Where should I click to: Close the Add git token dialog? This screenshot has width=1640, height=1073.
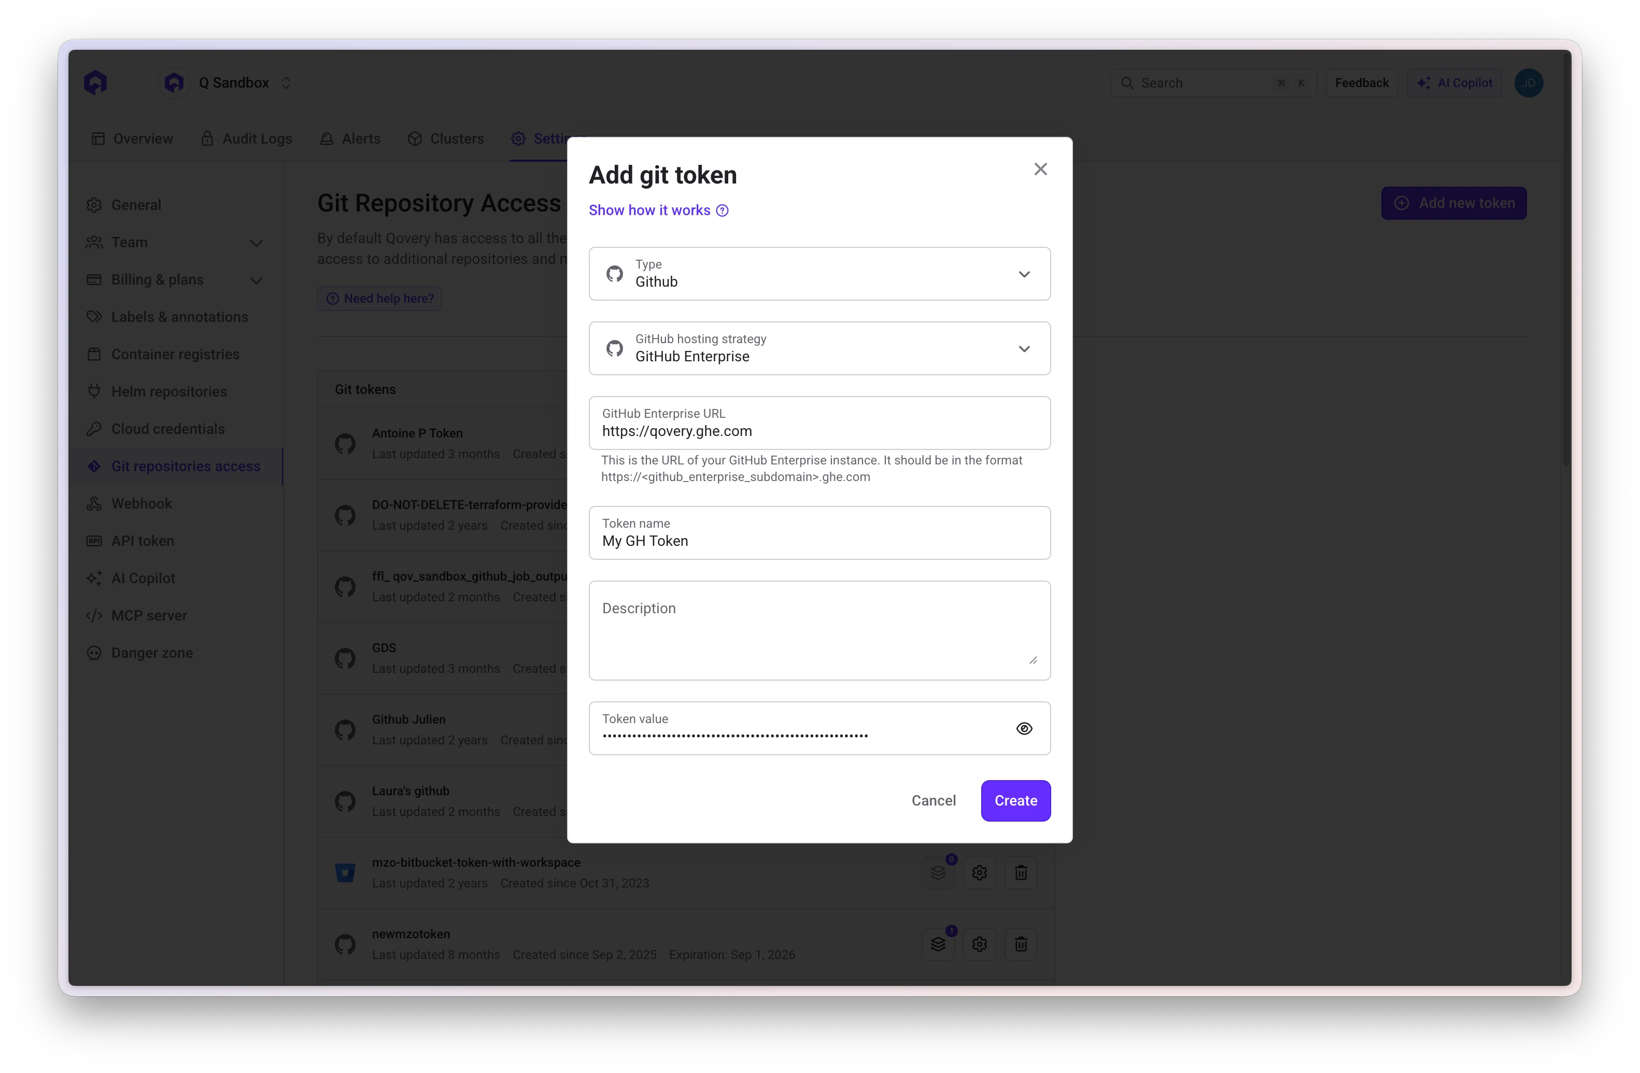[1040, 169]
